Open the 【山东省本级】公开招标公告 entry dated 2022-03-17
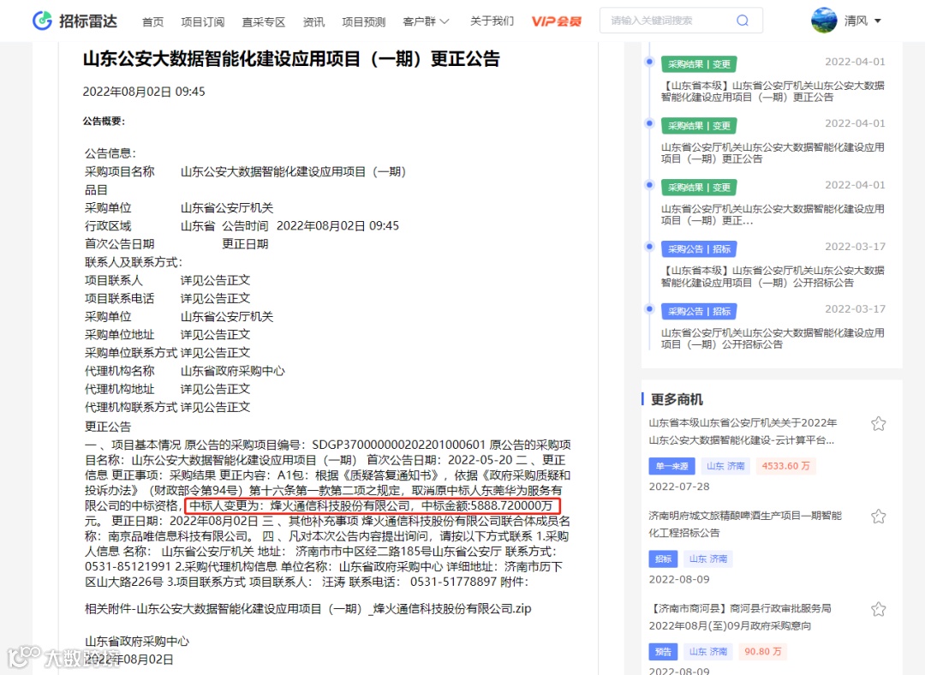This screenshot has height=675, width=925. coord(773,276)
